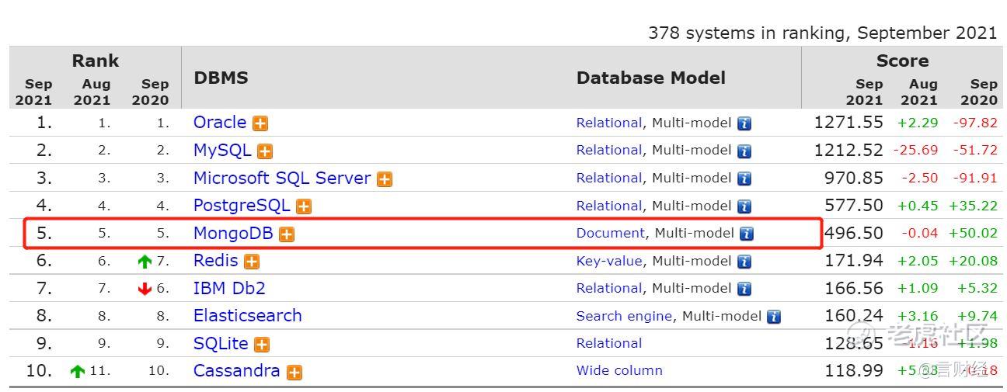This screenshot has height=392, width=1007.
Task: Click the plus icon next to SQLite
Action: coord(262,345)
